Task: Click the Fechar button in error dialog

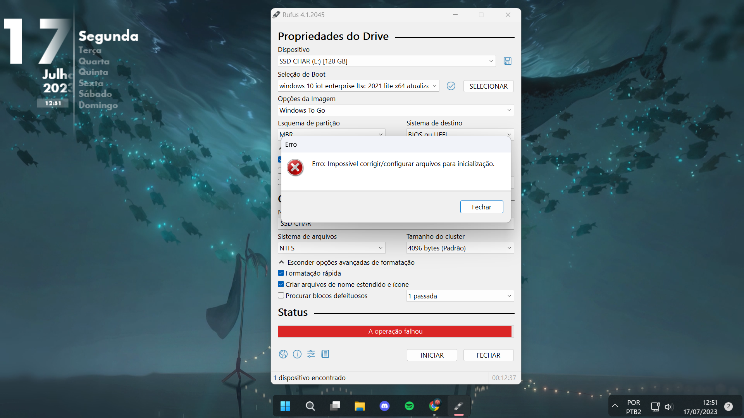Action: pyautogui.click(x=482, y=207)
